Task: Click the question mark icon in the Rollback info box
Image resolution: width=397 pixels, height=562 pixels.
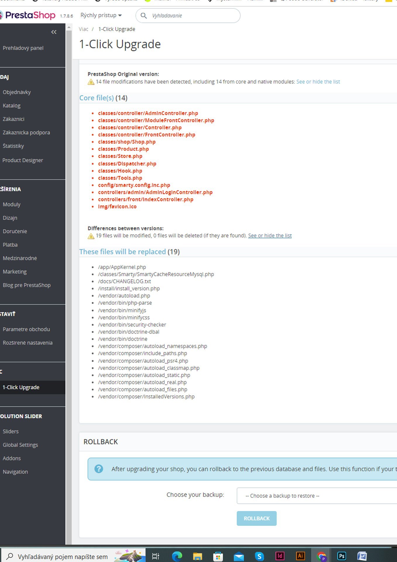Action: (x=99, y=469)
